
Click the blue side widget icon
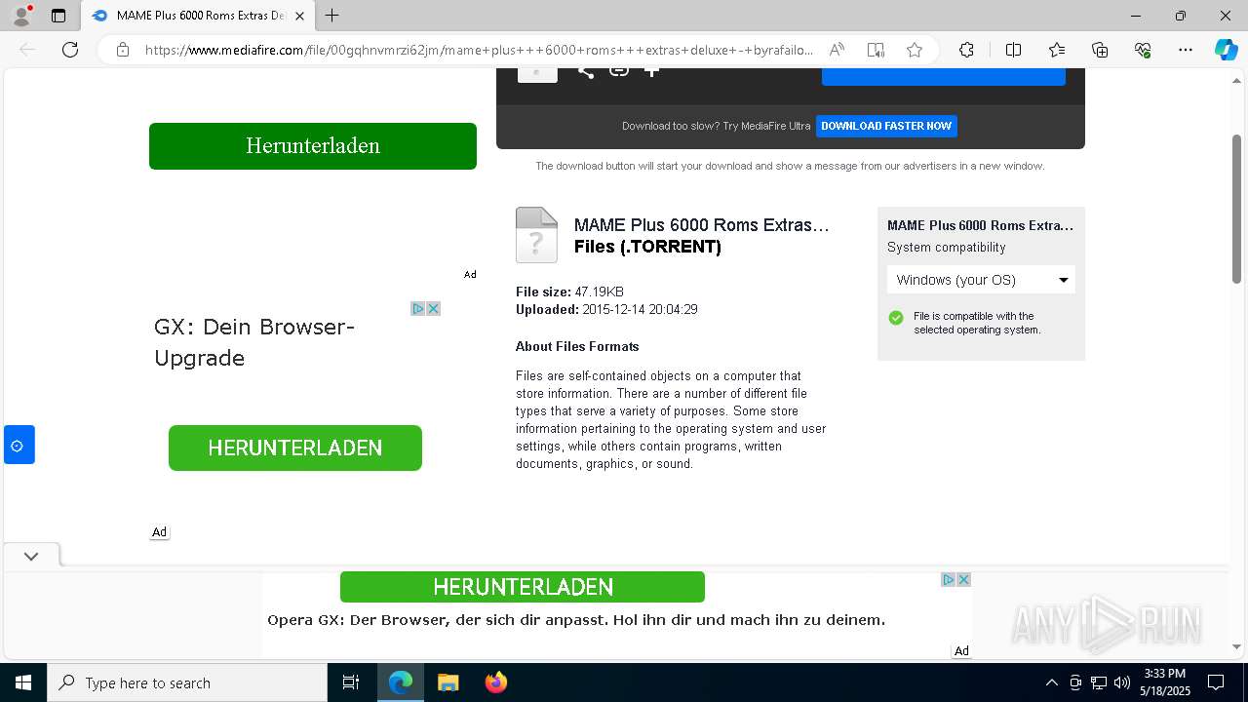(18, 446)
